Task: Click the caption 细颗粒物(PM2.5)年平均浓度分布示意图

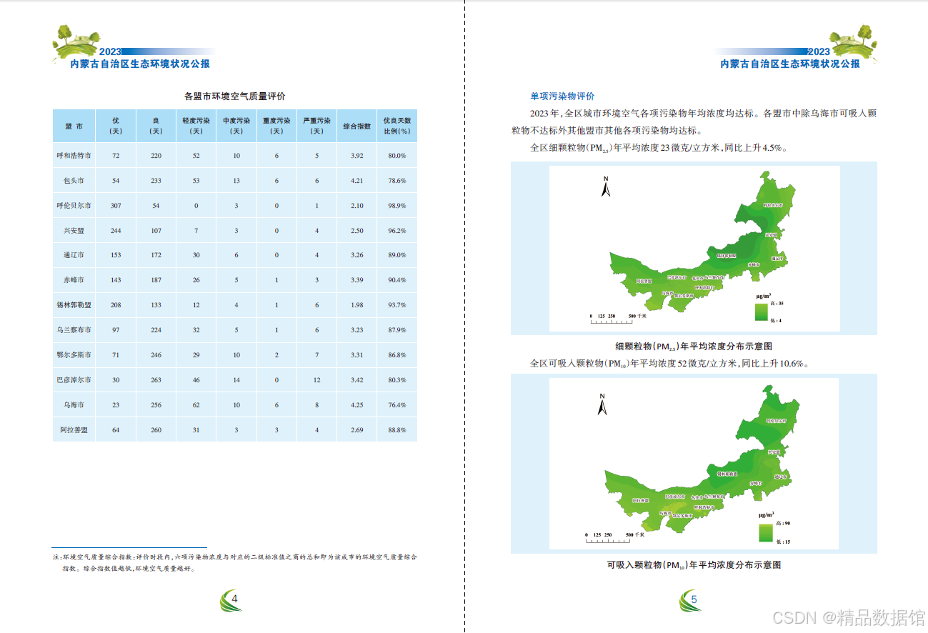Action: click(x=694, y=346)
